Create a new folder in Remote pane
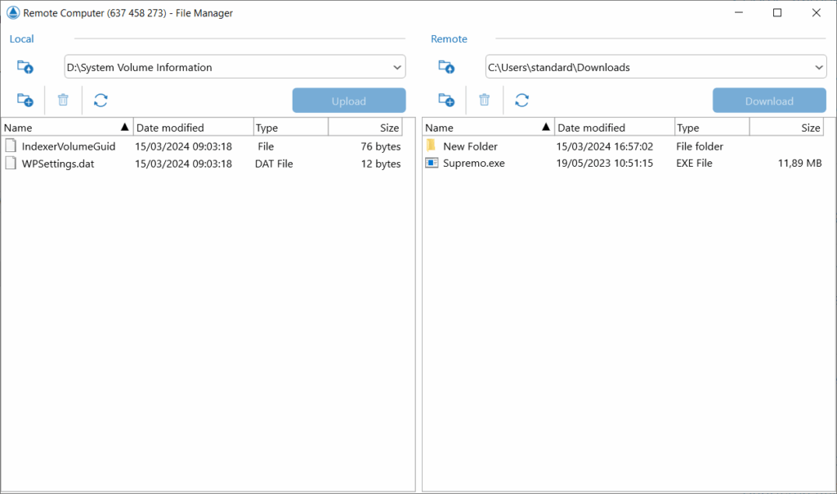The height and width of the screenshot is (494, 837). [x=446, y=101]
